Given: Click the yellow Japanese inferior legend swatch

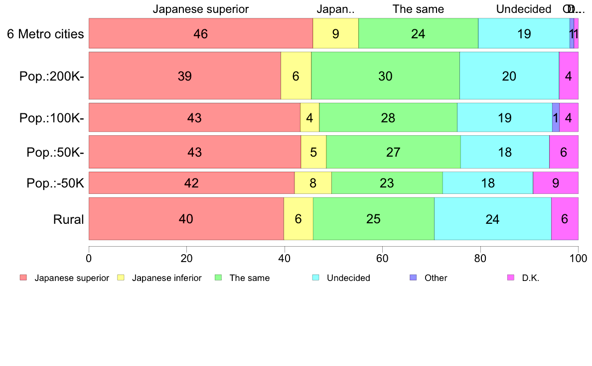Looking at the screenshot, I should (121, 278).
